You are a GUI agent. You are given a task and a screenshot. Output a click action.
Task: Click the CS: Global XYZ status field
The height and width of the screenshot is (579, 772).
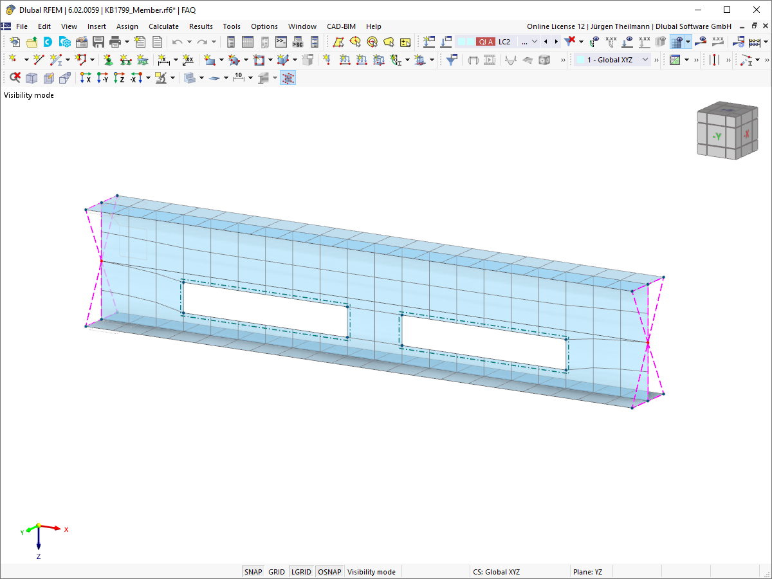pyautogui.click(x=496, y=572)
